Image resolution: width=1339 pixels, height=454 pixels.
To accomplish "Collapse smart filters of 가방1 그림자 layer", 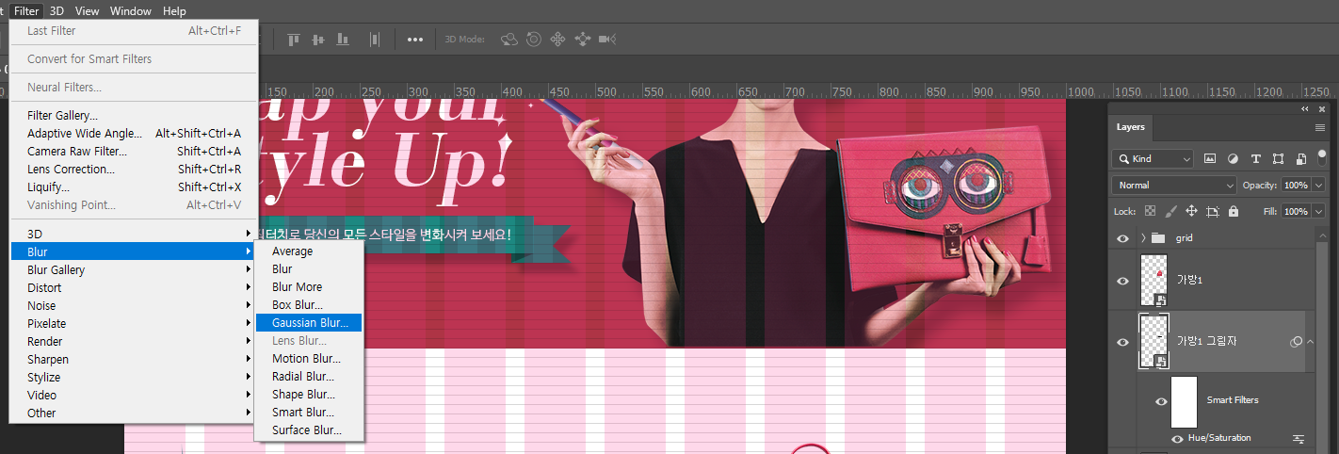I will [x=1309, y=341].
